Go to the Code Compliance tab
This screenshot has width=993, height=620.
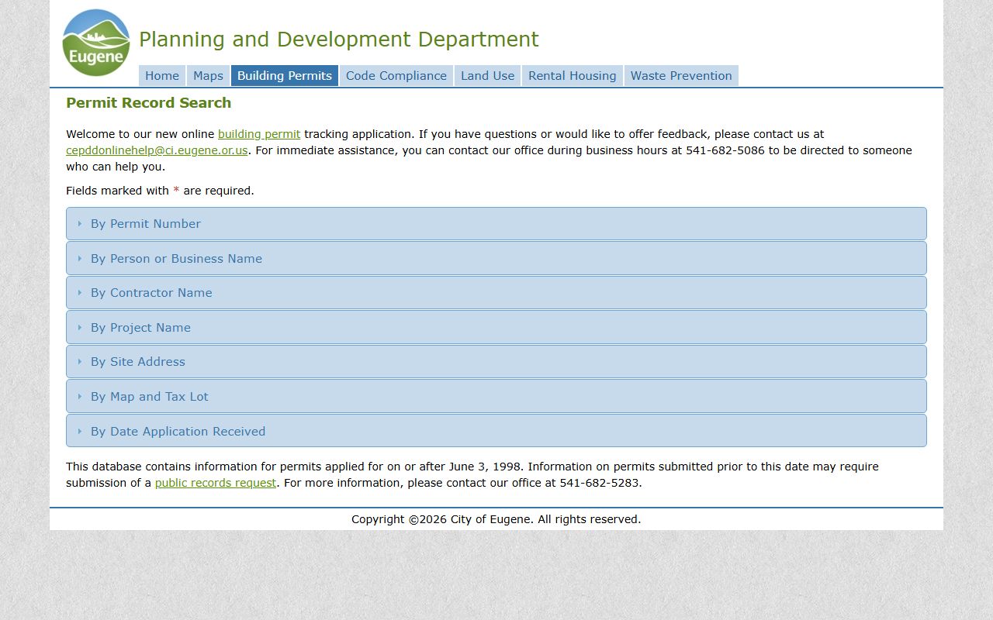pyautogui.click(x=396, y=76)
